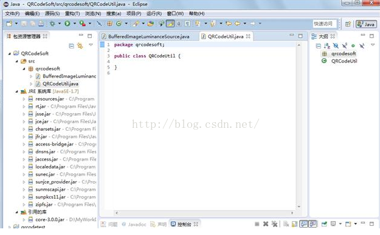Image resolution: width=380 pixels, height=235 pixels.
Task: Click the Open Task folder icon
Action: (151, 24)
